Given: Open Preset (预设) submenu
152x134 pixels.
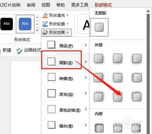Looking at the screenshot, I should click(66, 45).
